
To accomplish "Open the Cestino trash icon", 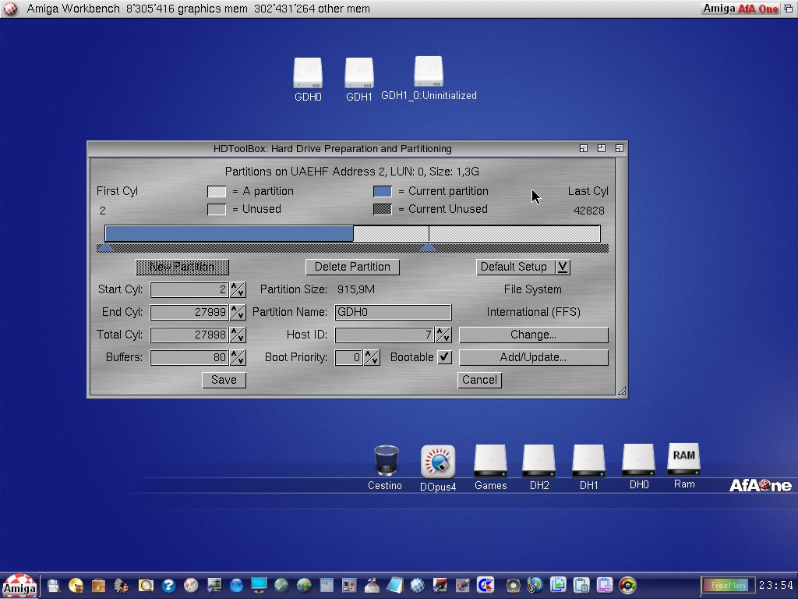I will pyautogui.click(x=386, y=461).
